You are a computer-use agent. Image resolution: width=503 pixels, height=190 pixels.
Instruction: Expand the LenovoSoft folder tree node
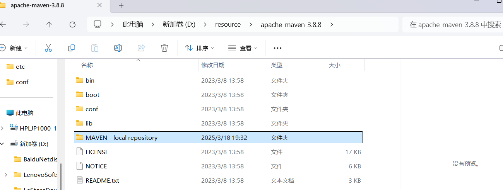[5, 175]
